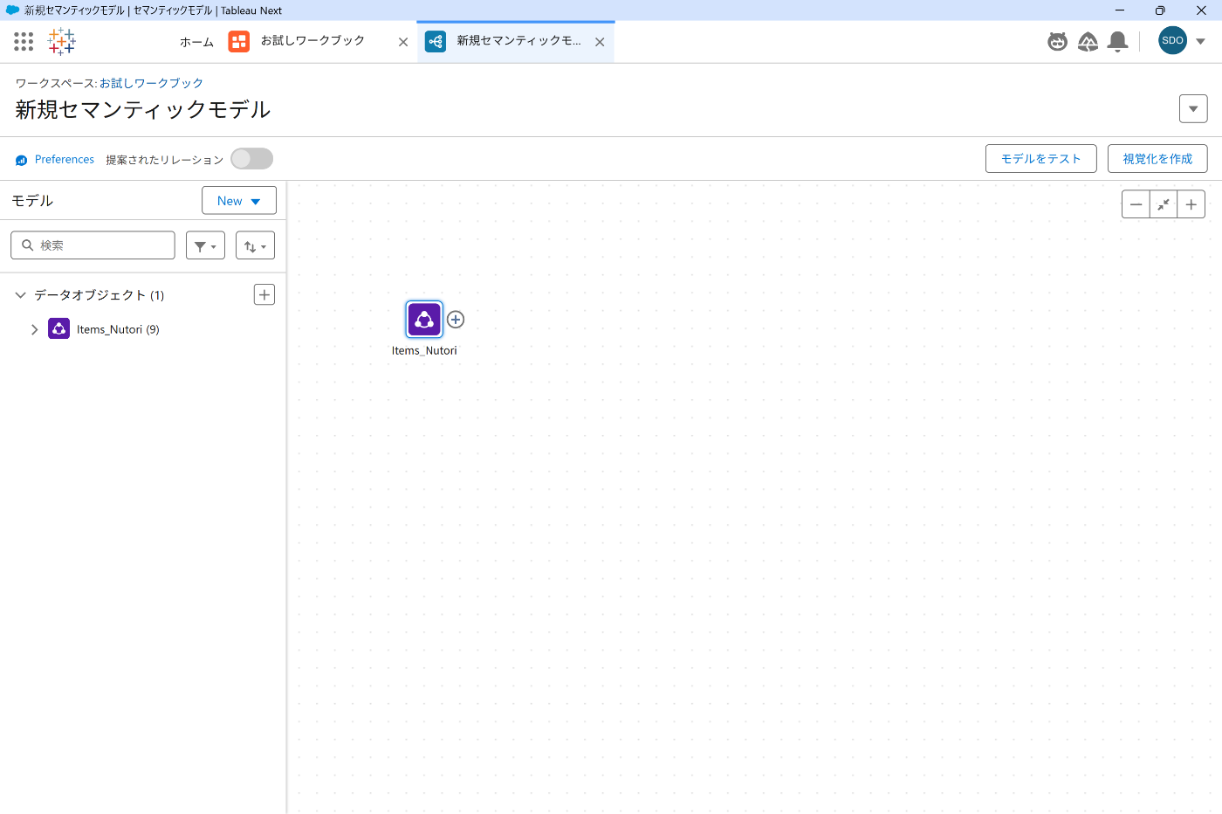Add a data object with plus icon

[x=264, y=294]
